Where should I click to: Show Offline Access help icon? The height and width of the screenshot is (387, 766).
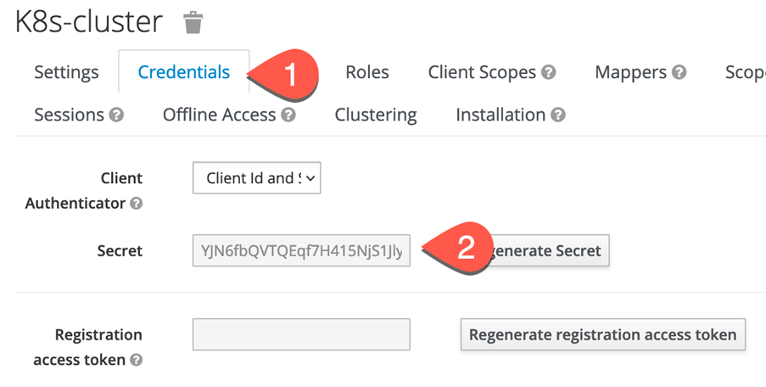coord(288,115)
